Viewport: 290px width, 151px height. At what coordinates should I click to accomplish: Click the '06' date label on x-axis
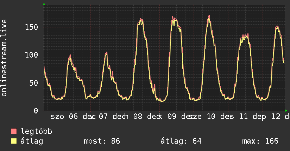point(74,117)
